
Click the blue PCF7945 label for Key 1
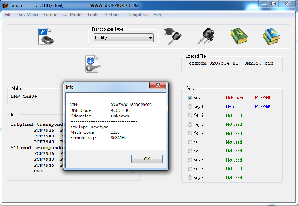coord(263,107)
